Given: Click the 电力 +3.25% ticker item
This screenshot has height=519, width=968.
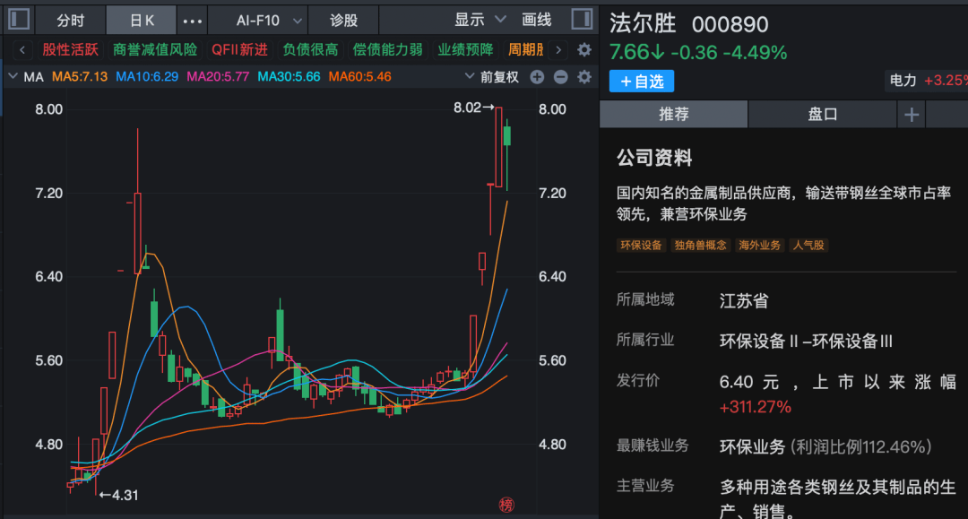Looking at the screenshot, I should point(928,80).
